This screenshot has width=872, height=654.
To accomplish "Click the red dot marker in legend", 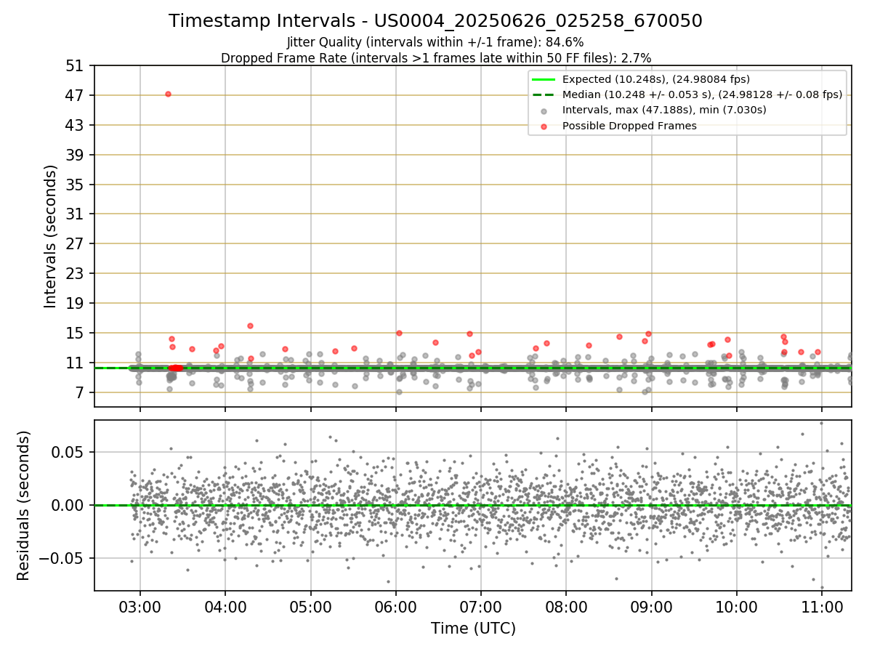I will click(x=544, y=126).
